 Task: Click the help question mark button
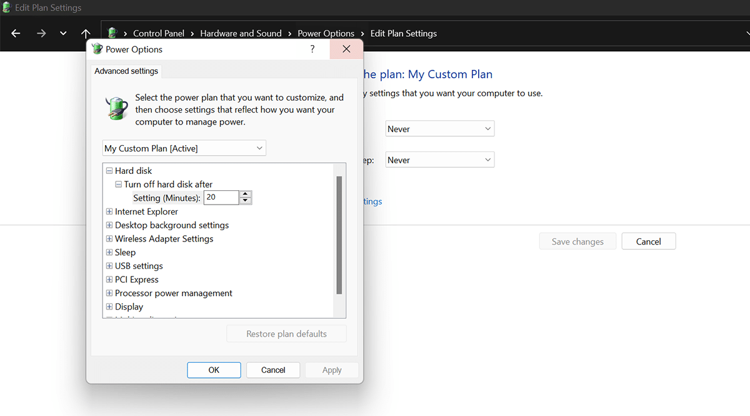[312, 49]
